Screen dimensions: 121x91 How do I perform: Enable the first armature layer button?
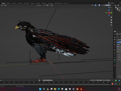[118, 46]
